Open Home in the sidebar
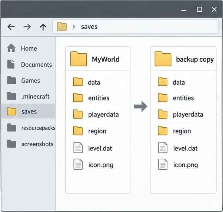This screenshot has height=212, width=223. (x=22, y=48)
